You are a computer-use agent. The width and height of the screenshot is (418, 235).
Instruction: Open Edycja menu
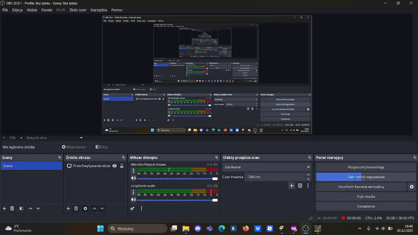(x=17, y=10)
